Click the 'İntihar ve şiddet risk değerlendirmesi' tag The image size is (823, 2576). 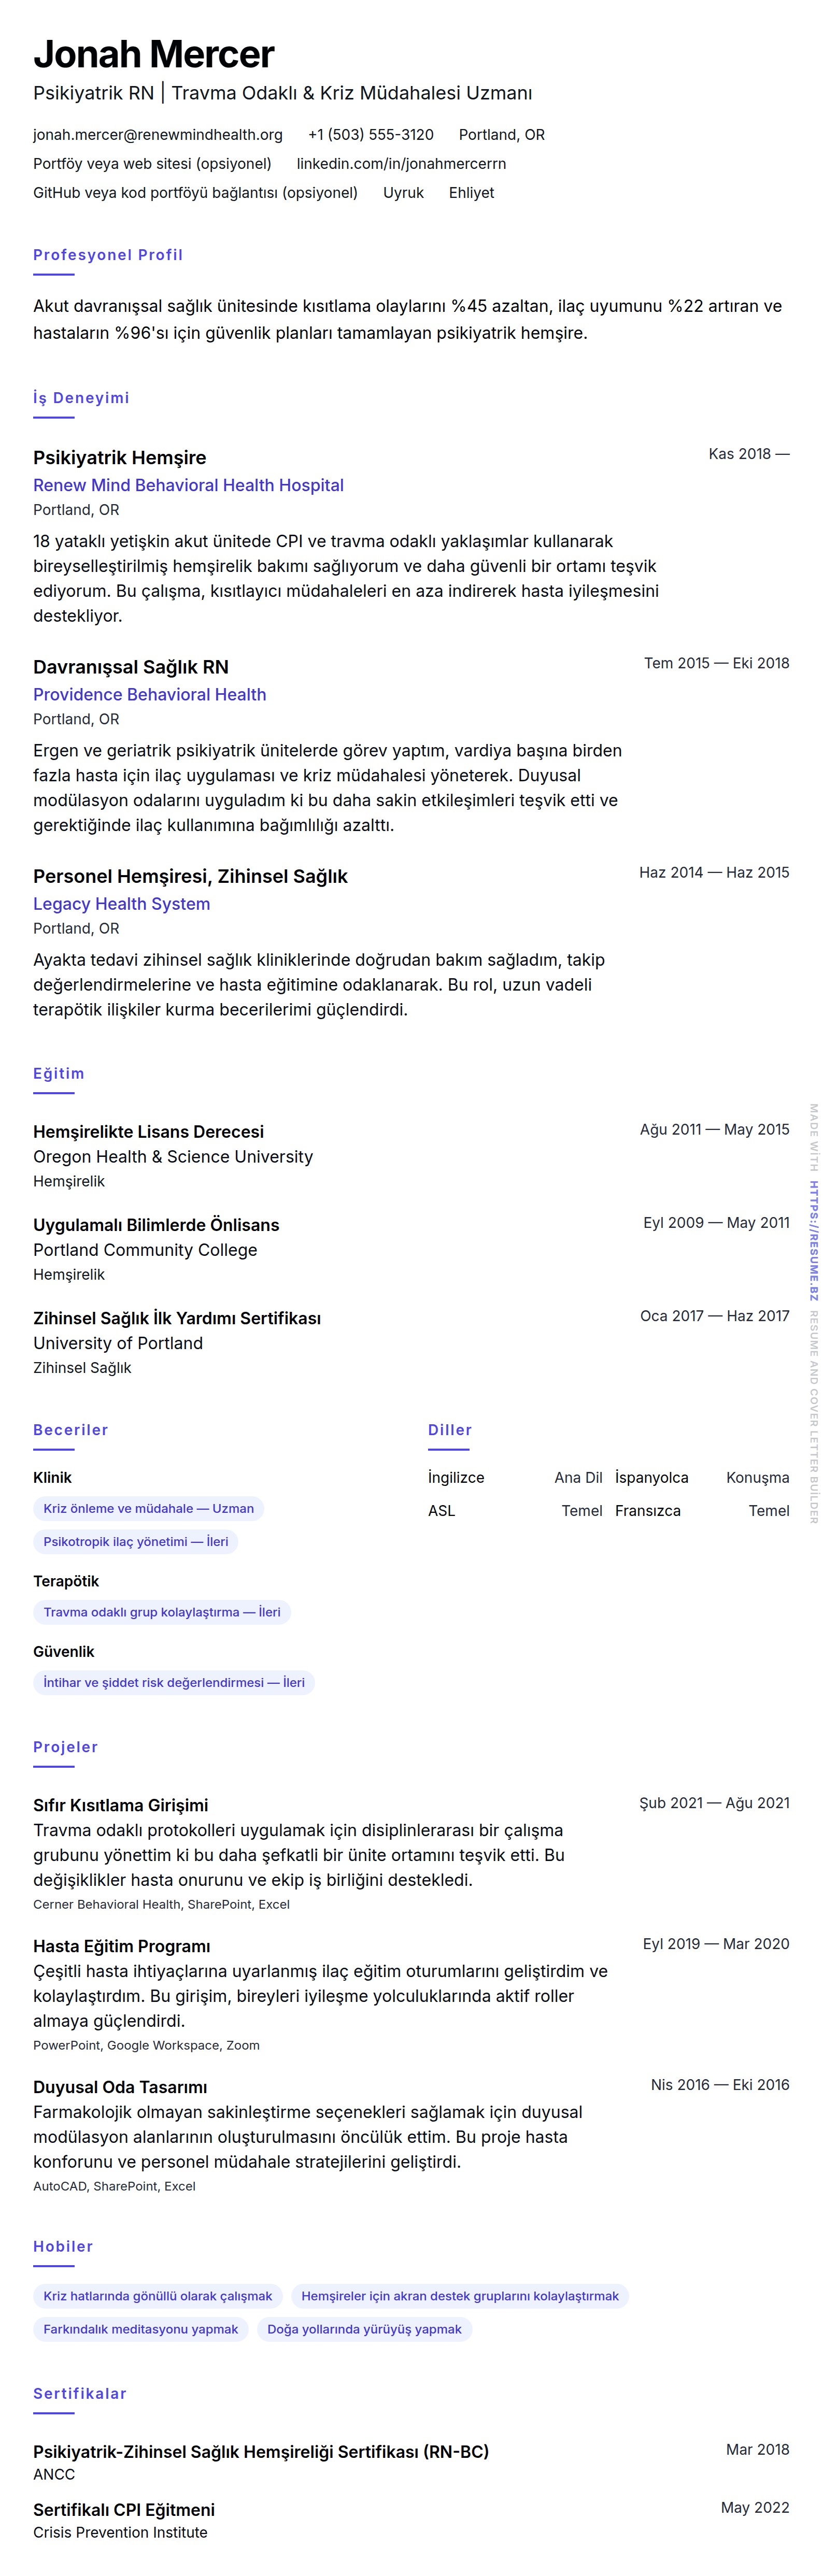click(x=174, y=1682)
